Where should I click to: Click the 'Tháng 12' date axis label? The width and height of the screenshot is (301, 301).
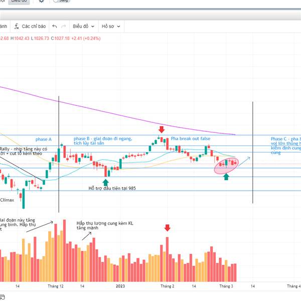pos(56,286)
